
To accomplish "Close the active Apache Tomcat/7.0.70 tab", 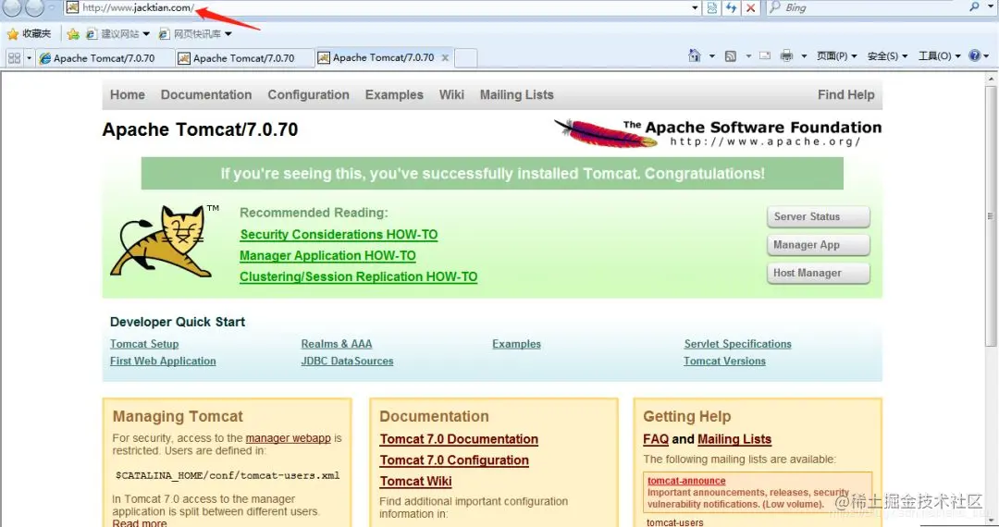I will (445, 58).
